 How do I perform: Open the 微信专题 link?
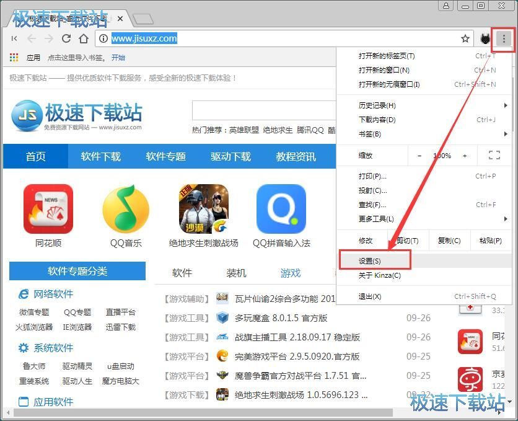point(34,312)
